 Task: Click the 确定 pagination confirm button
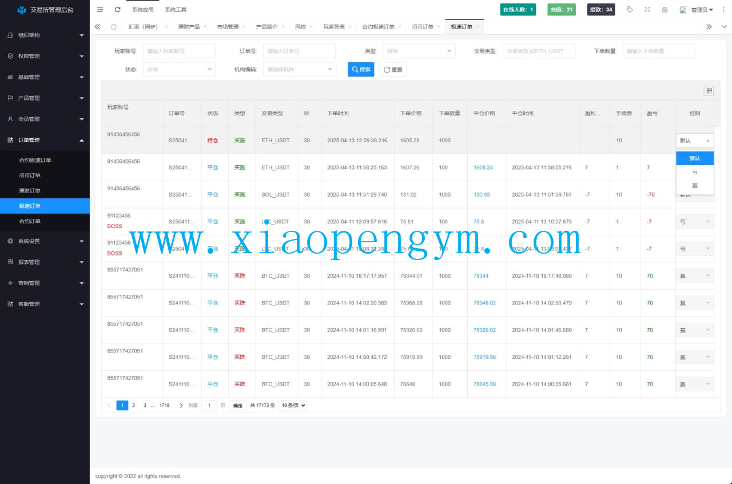click(x=238, y=405)
